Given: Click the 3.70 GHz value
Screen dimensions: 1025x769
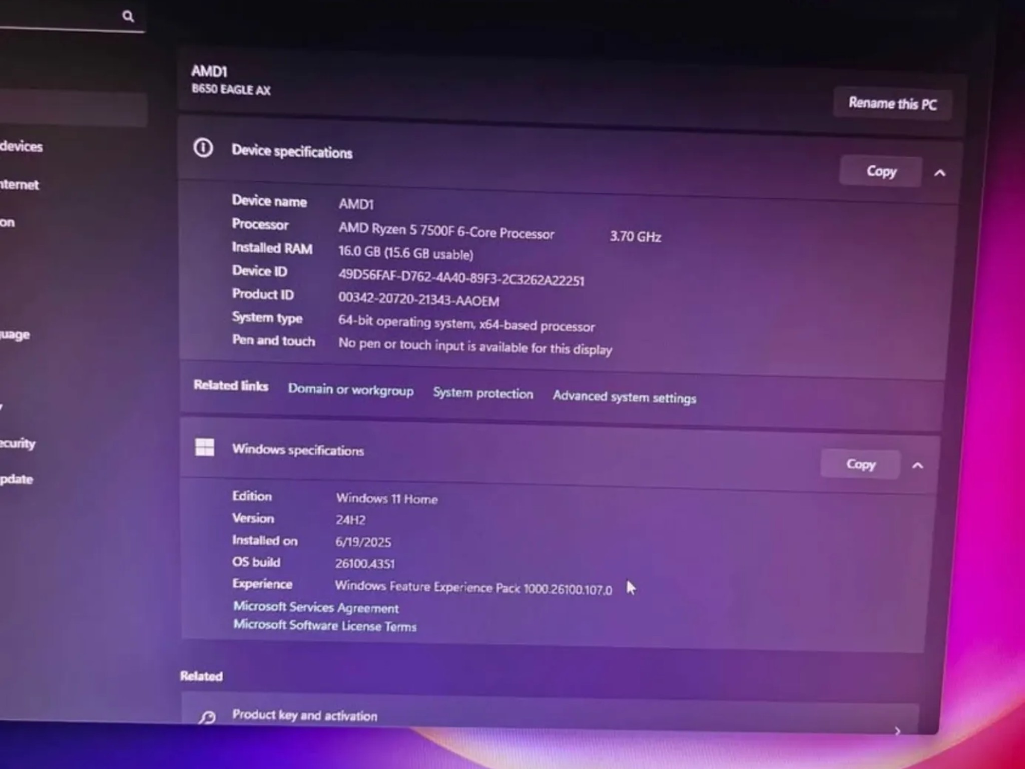Looking at the screenshot, I should pos(635,236).
